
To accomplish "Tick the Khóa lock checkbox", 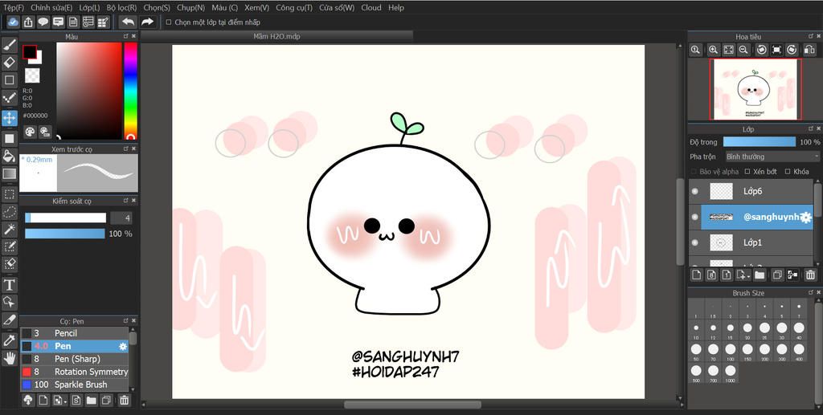I will [x=787, y=172].
